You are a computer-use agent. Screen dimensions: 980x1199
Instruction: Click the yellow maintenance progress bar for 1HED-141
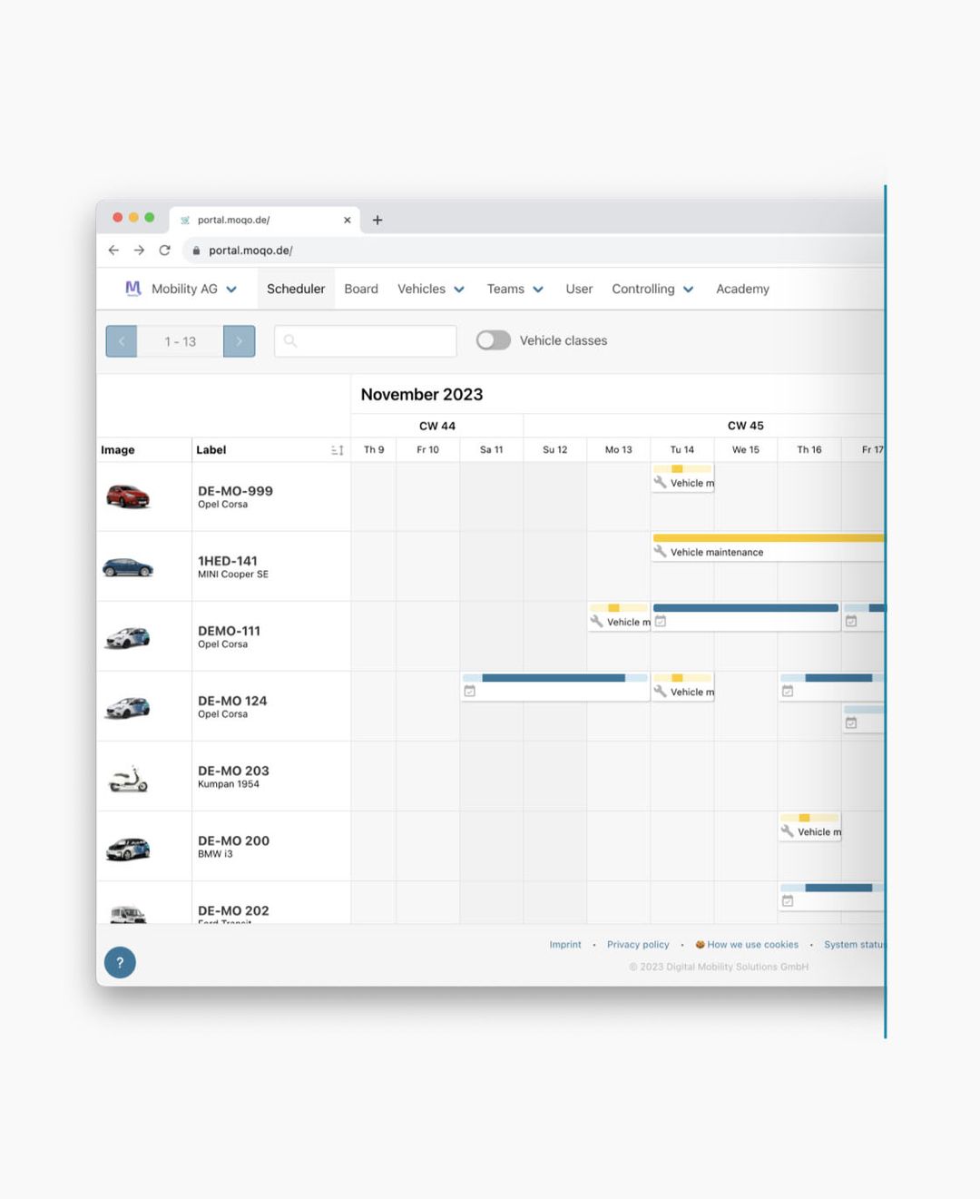[767, 537]
